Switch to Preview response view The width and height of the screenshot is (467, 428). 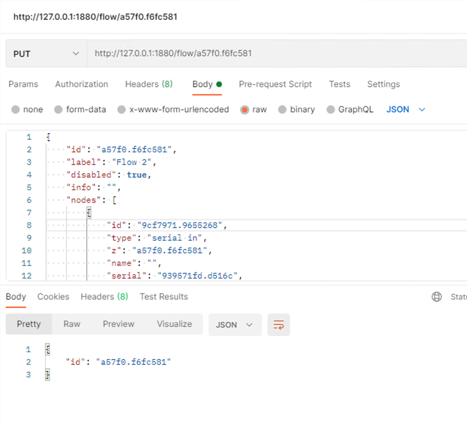[x=119, y=324]
